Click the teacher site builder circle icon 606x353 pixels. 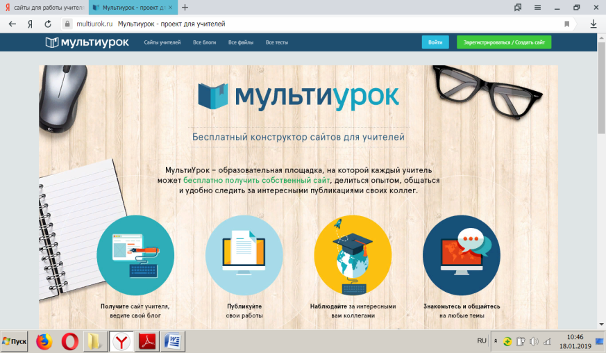tap(135, 256)
